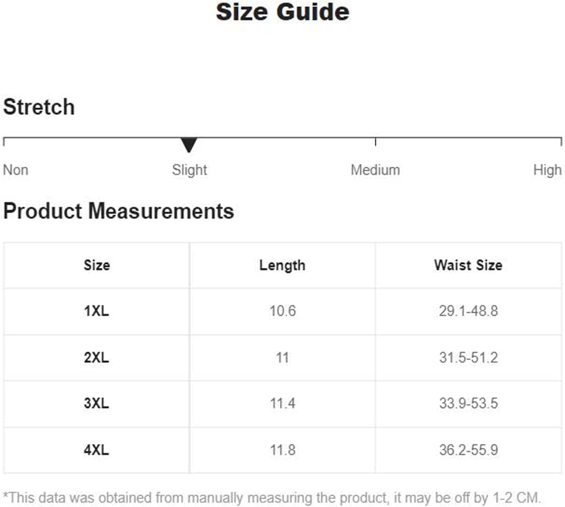Click the 31.5-51.2 waist size cell
This screenshot has width=565, height=507.
pyautogui.click(x=469, y=358)
